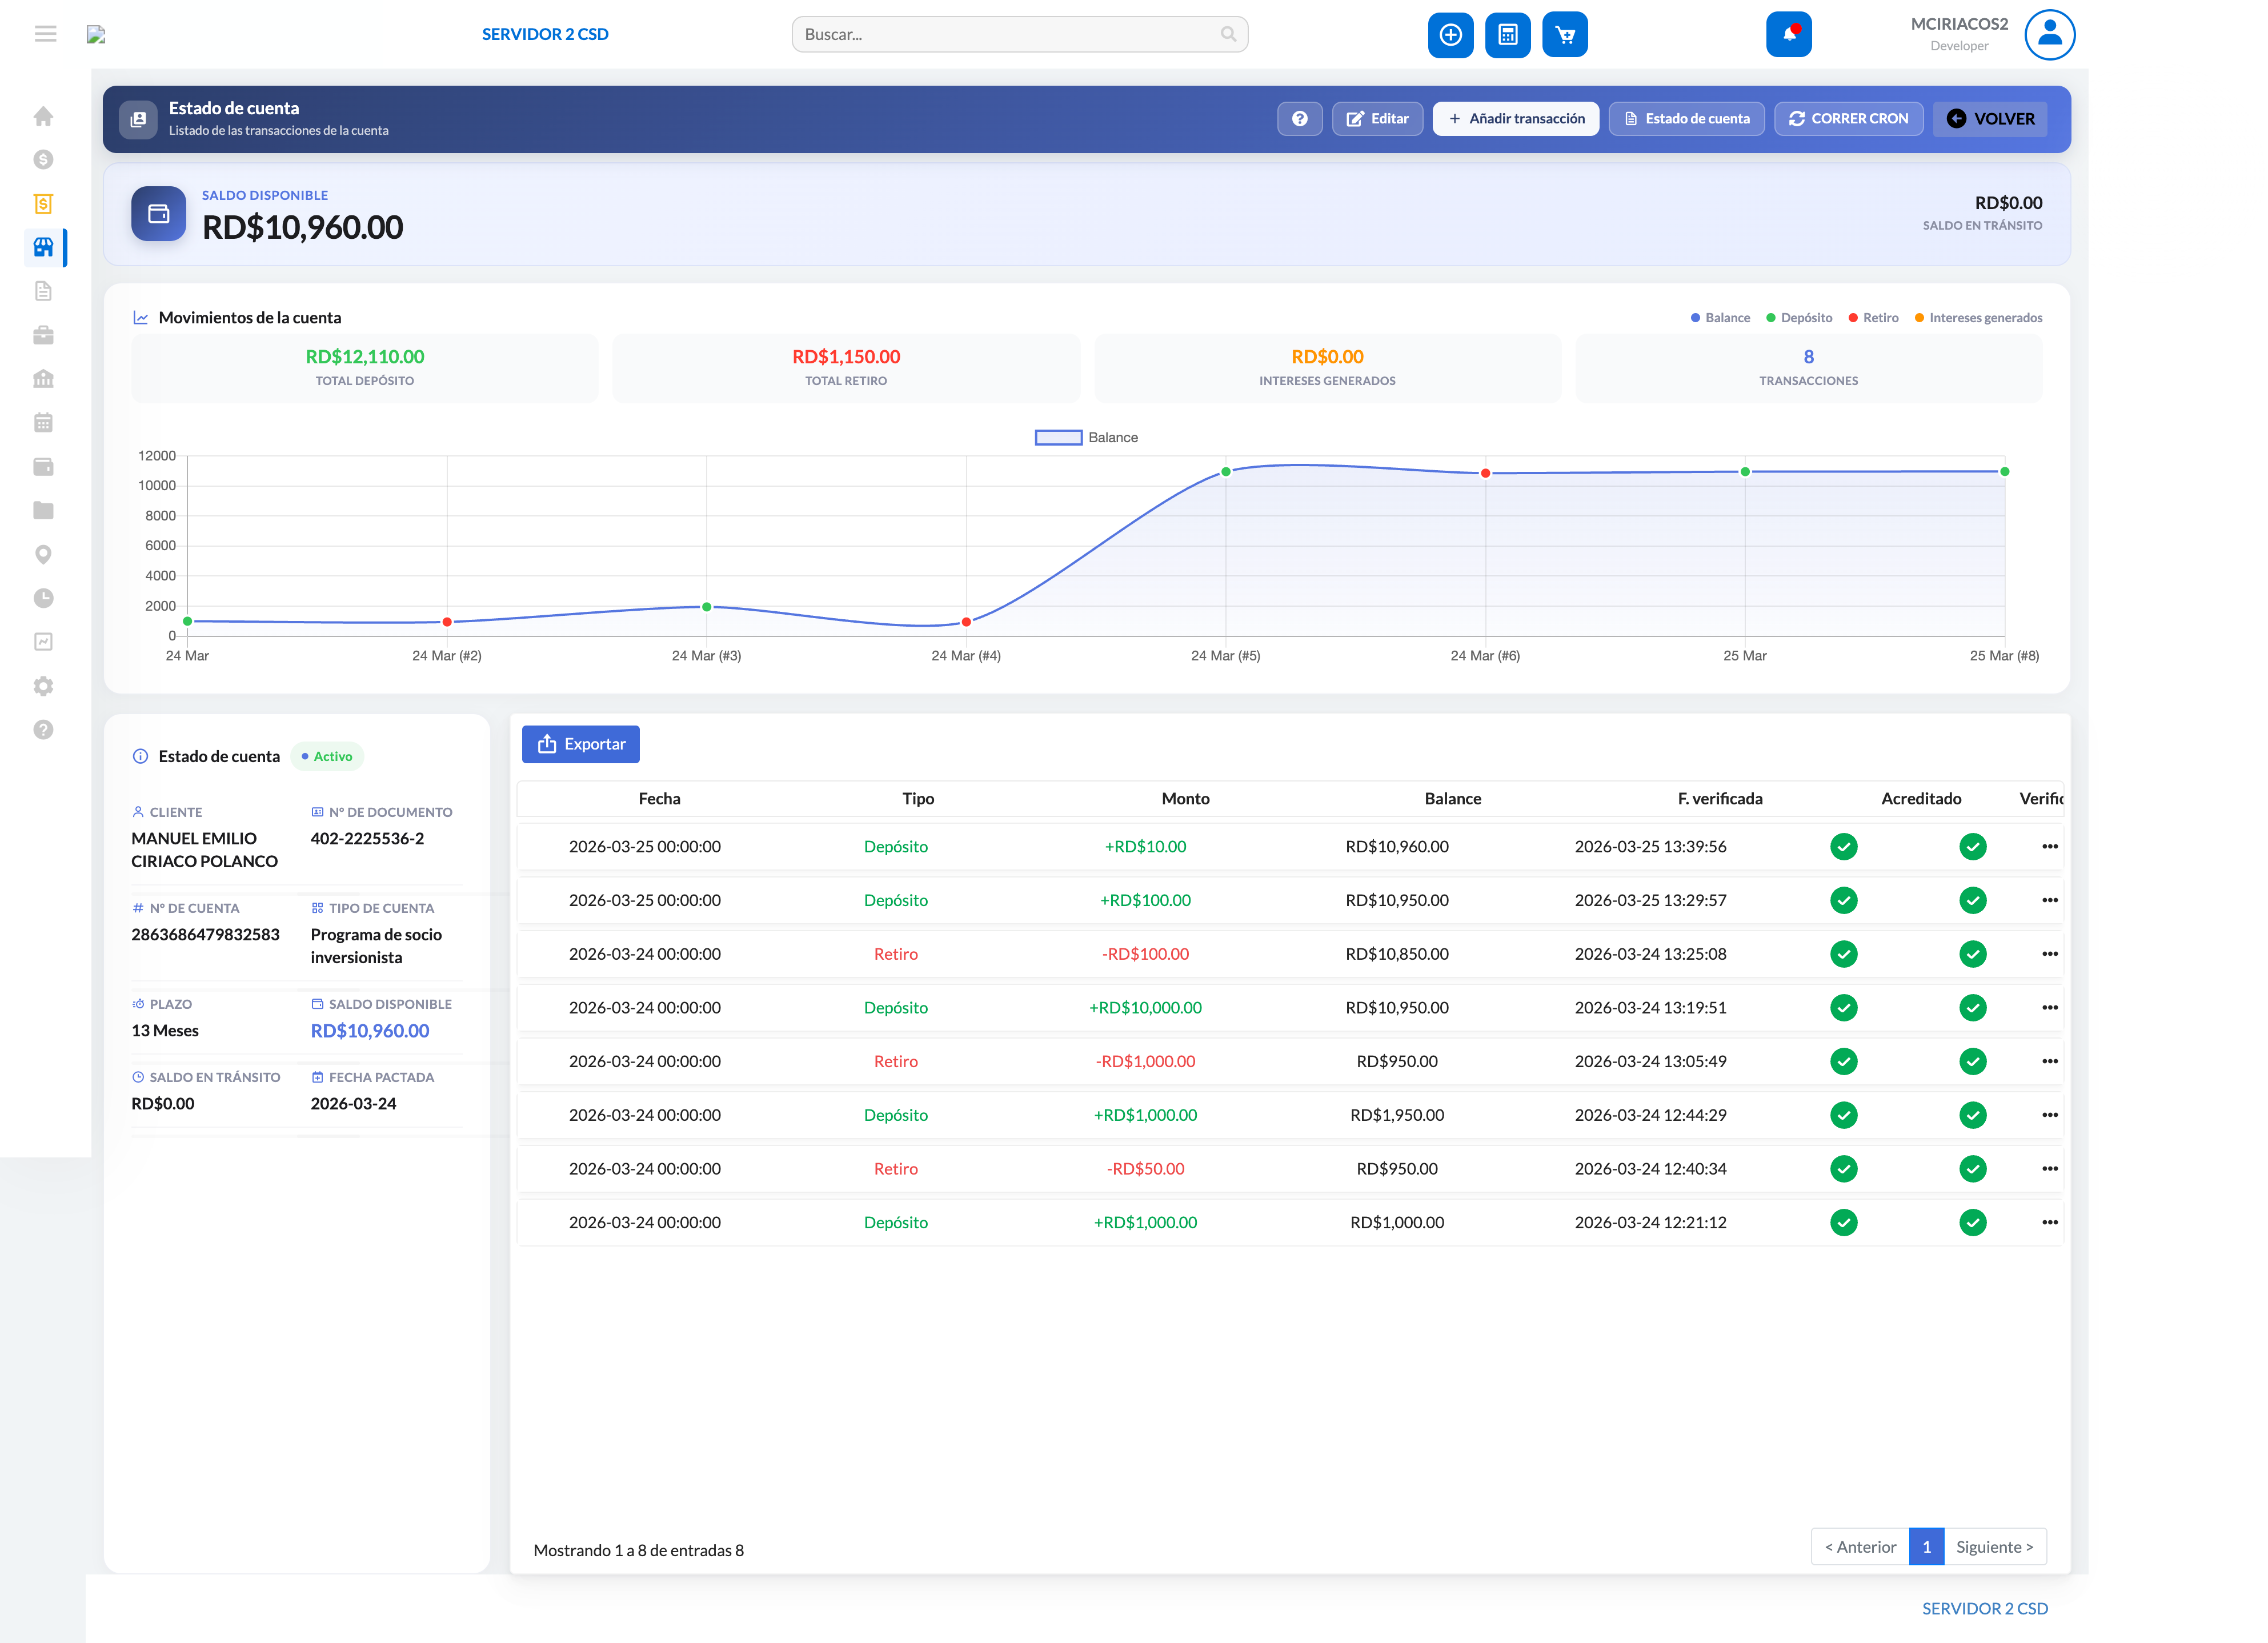Open the calendar icon in sidebar
The width and height of the screenshot is (2268, 1643).
pyautogui.click(x=44, y=422)
